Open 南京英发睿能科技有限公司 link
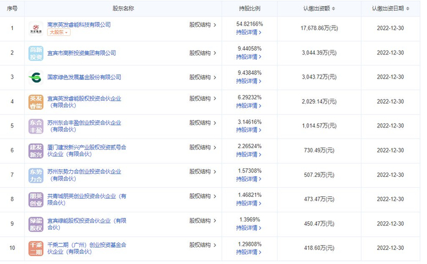The image size is (427, 264). (x=79, y=25)
